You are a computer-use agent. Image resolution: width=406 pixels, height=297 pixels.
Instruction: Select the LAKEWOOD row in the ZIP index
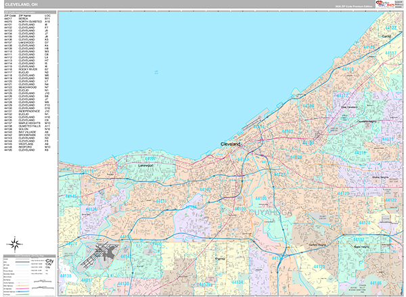(x=27, y=43)
